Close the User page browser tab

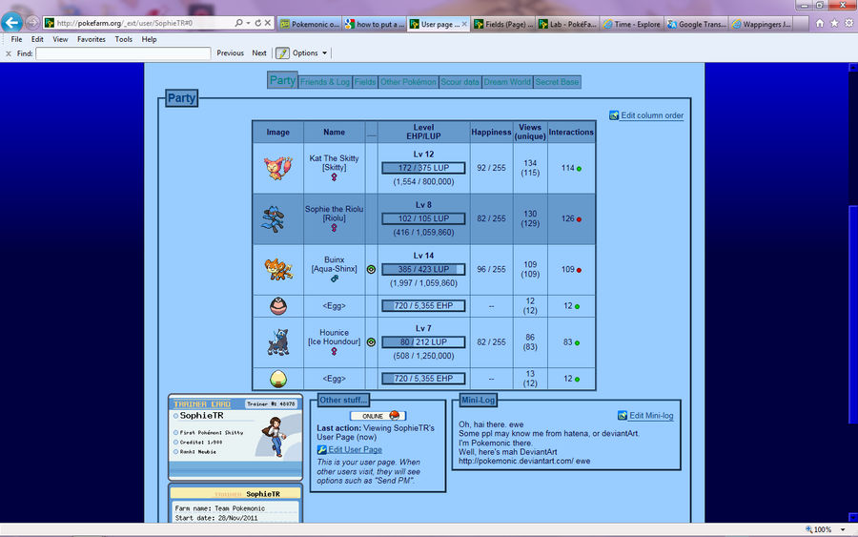pos(464,24)
